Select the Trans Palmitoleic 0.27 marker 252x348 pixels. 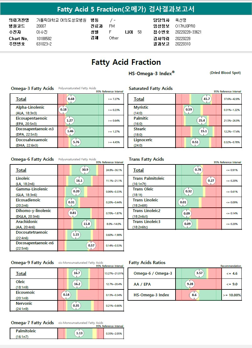coord(211,181)
